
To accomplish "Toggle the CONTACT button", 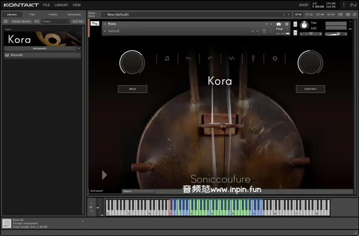I will tap(310, 89).
